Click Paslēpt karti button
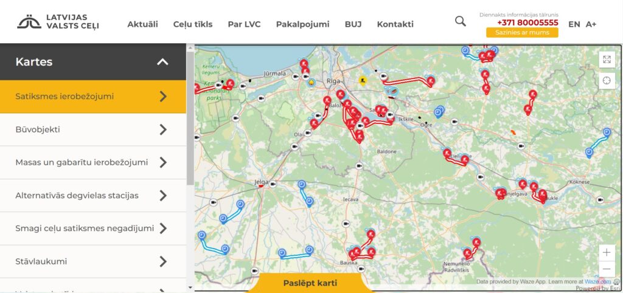This screenshot has width=623, height=293. click(310, 283)
